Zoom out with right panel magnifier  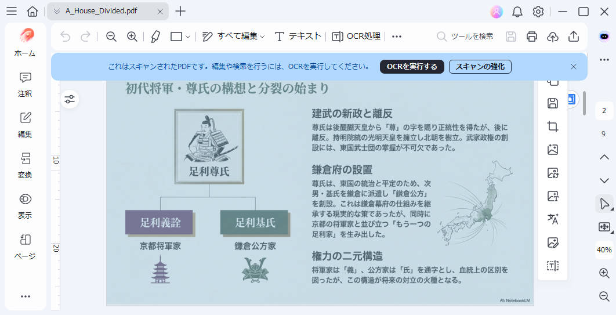click(x=604, y=296)
